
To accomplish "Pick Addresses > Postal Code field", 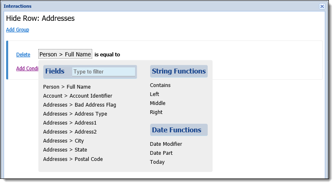I will tap(73, 159).
